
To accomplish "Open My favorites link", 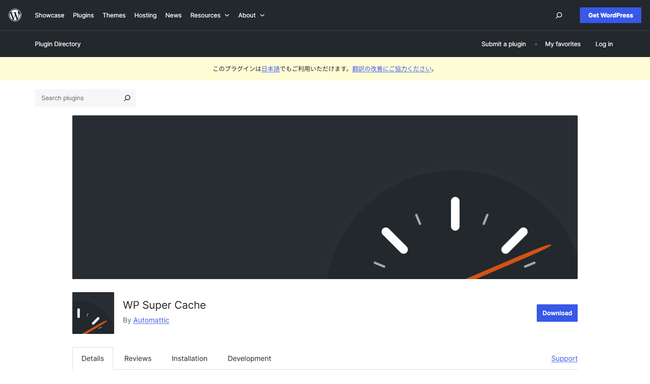I will (563, 44).
